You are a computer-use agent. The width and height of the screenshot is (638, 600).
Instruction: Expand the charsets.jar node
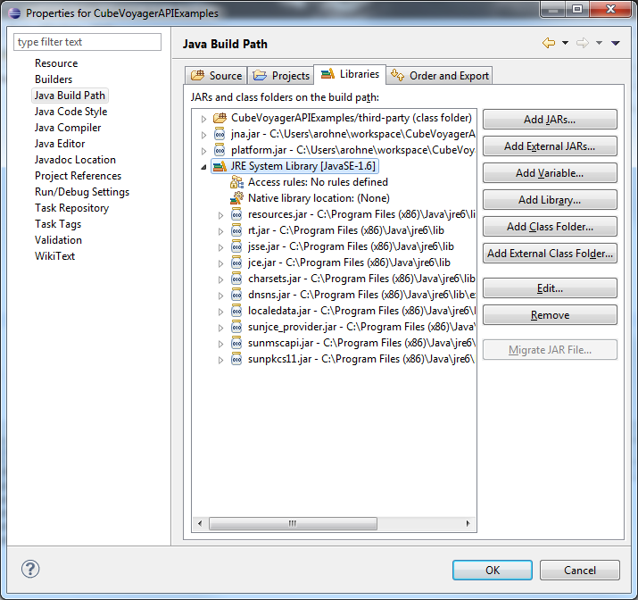coord(221,279)
